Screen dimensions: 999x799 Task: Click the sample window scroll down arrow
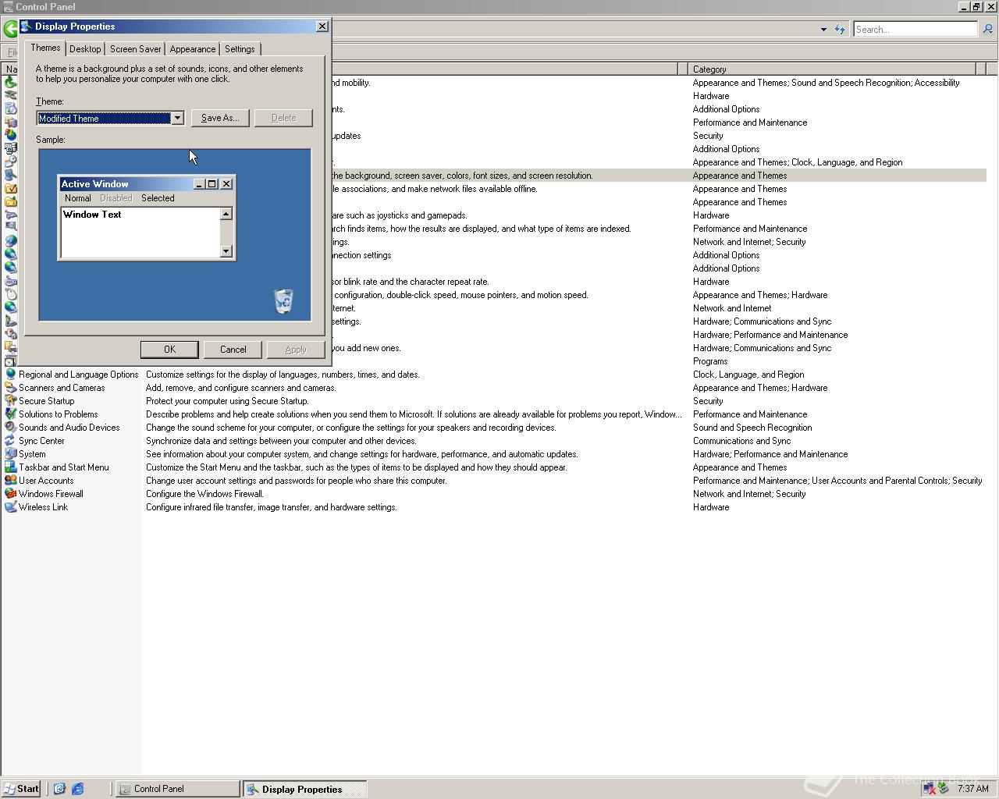pyautogui.click(x=226, y=251)
